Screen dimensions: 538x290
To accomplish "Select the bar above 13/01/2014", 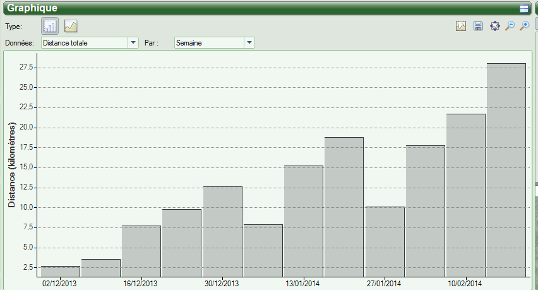I will [304, 221].
